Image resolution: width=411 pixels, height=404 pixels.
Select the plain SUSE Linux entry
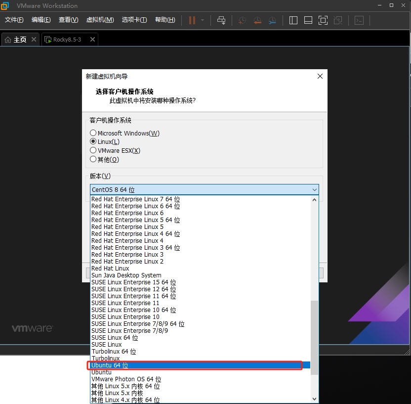(200, 344)
